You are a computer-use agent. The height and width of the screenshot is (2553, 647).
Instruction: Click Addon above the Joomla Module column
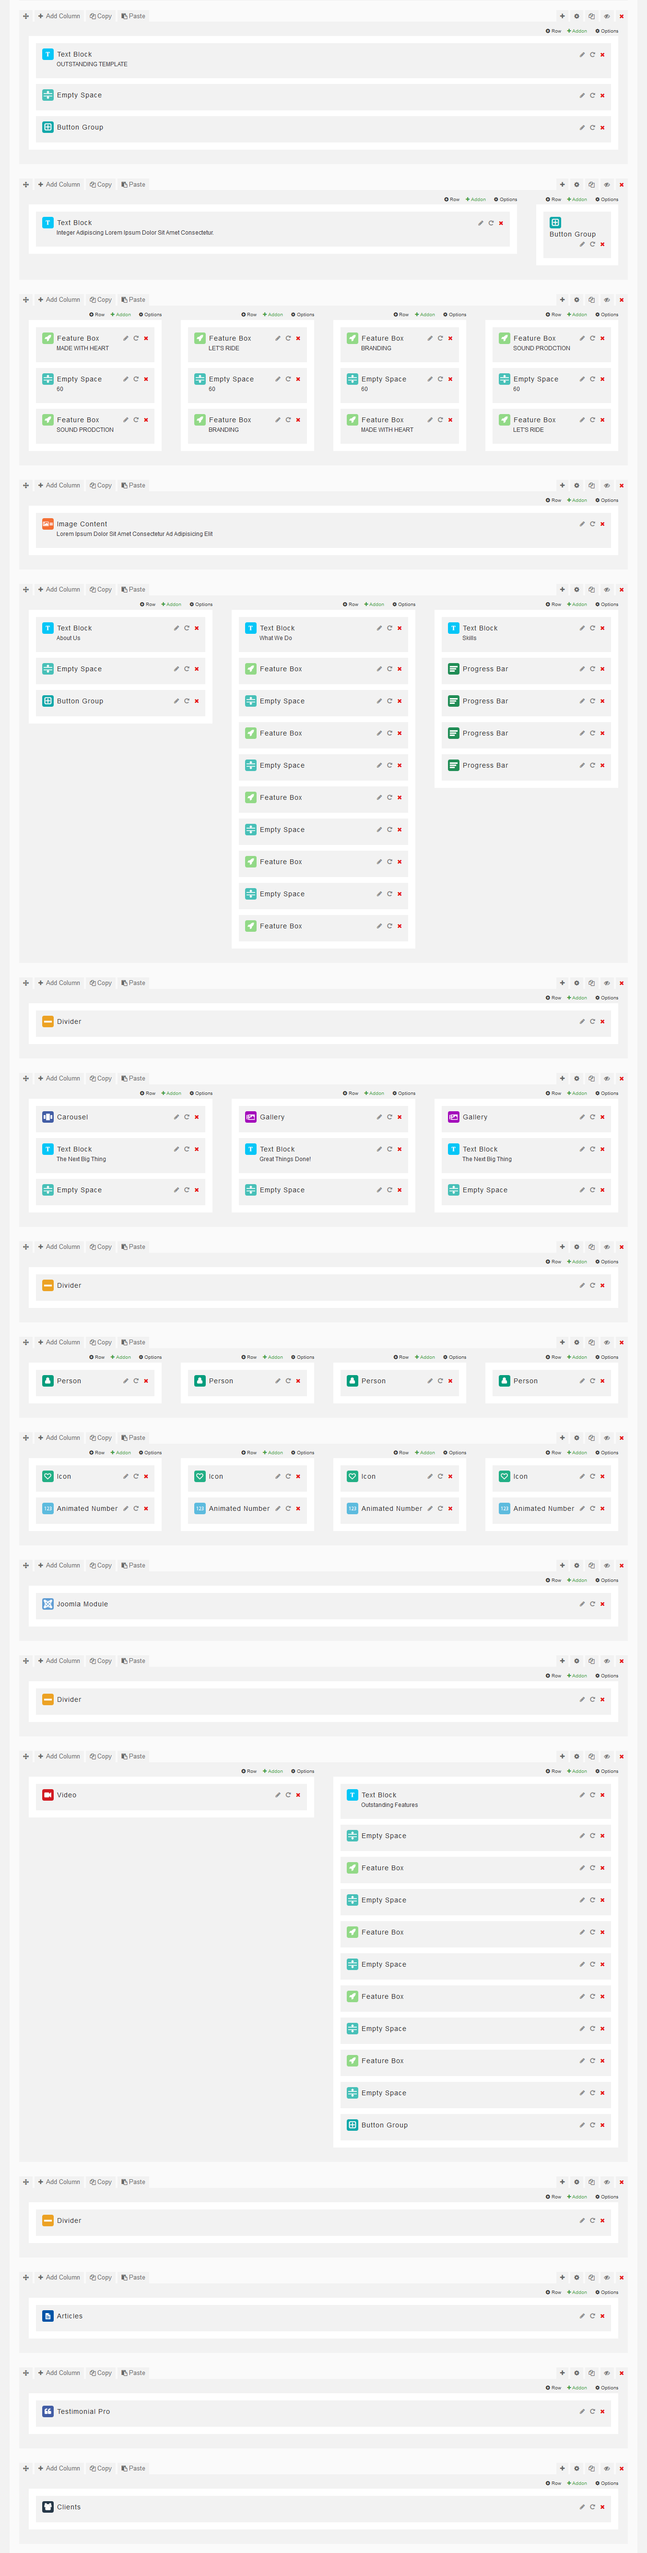577,1581
